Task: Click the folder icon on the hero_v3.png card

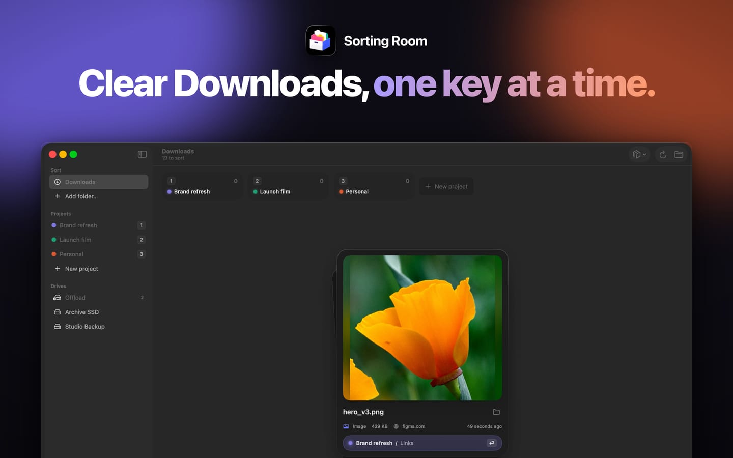Action: (x=496, y=412)
